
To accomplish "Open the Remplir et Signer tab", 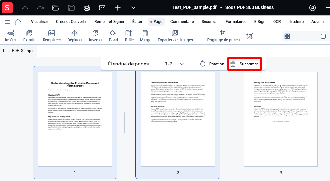I will coord(109,22).
